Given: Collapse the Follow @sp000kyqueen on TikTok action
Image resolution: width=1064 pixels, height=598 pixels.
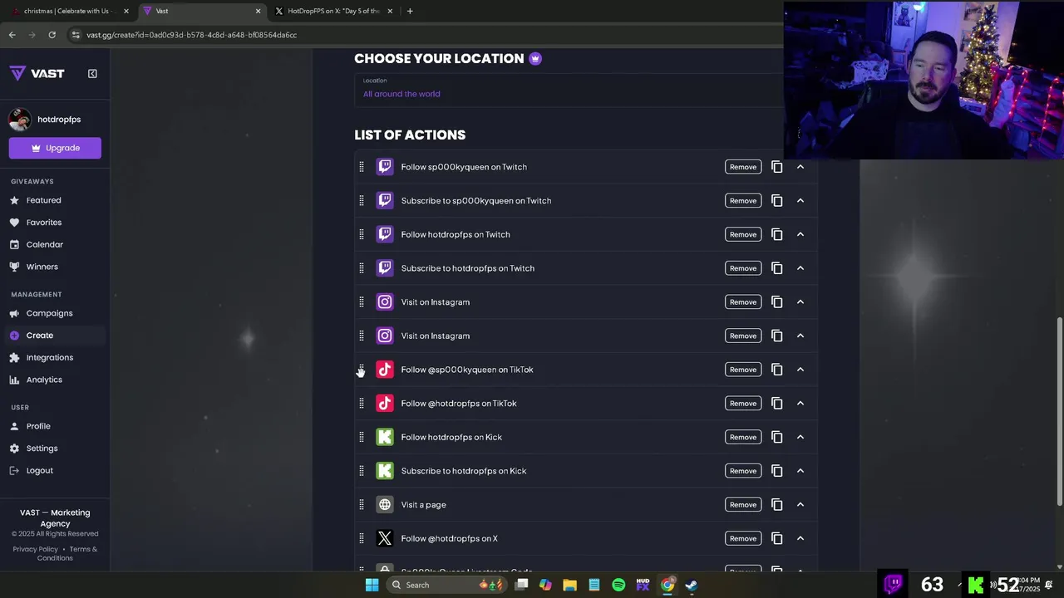Looking at the screenshot, I should pyautogui.click(x=800, y=370).
